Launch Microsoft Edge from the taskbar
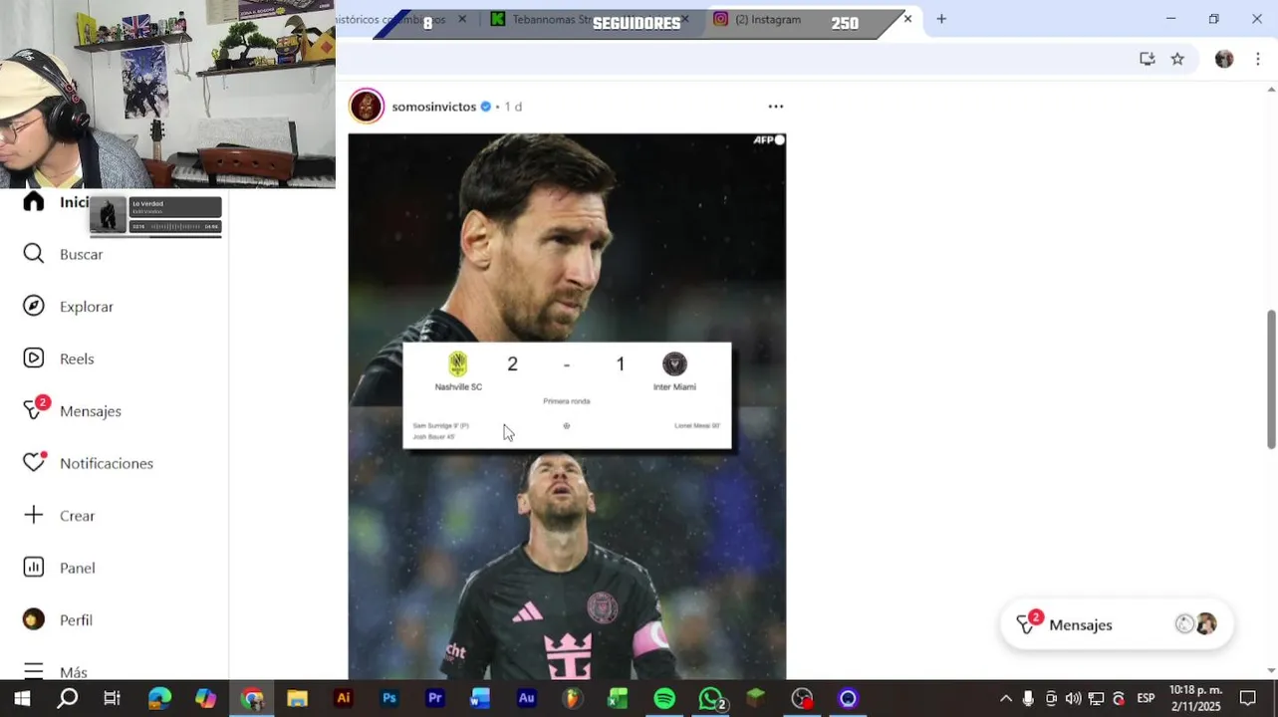The width and height of the screenshot is (1278, 717). coord(159,699)
